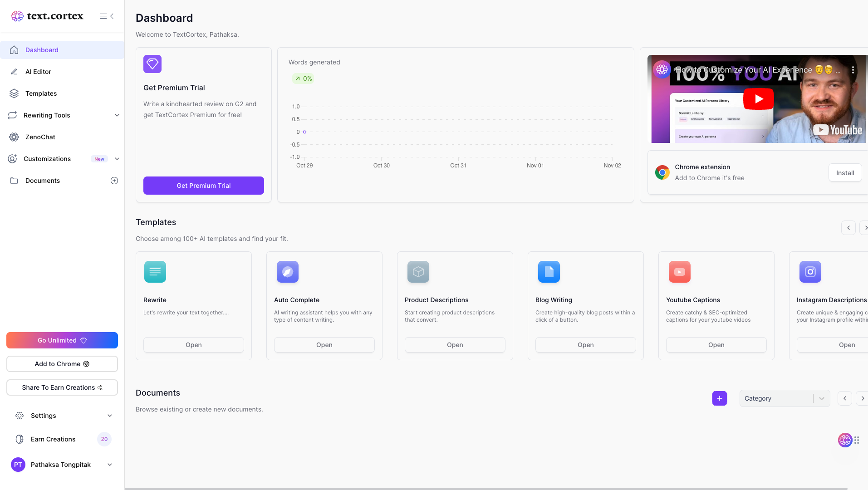This screenshot has width=868, height=490.
Task: Click the Chrome logo icon in extension card
Action: click(x=662, y=172)
